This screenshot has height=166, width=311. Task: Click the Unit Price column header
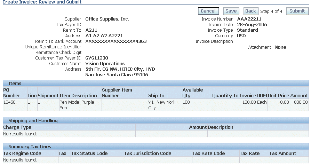tap(278, 95)
